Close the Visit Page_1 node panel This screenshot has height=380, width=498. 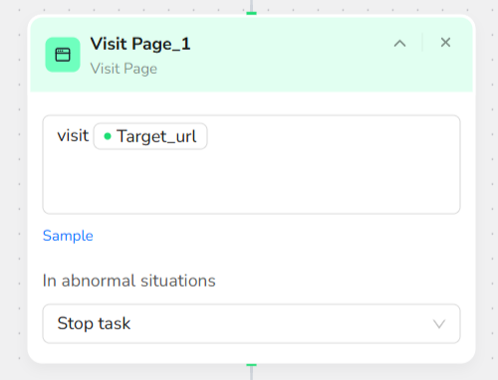tap(445, 43)
